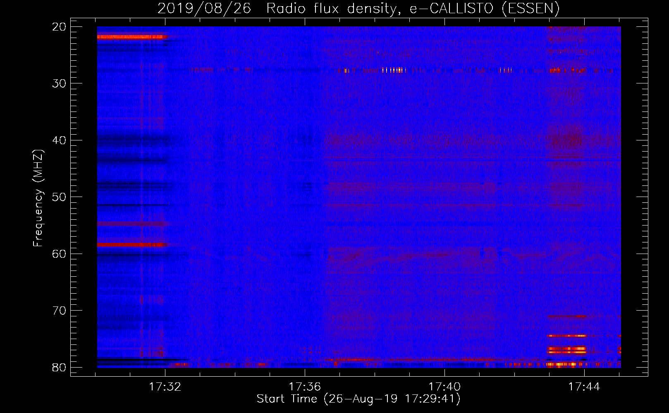Viewport: 669px width, 413px height.
Task: Click the 30 frequency tick label
Action: coord(59,83)
